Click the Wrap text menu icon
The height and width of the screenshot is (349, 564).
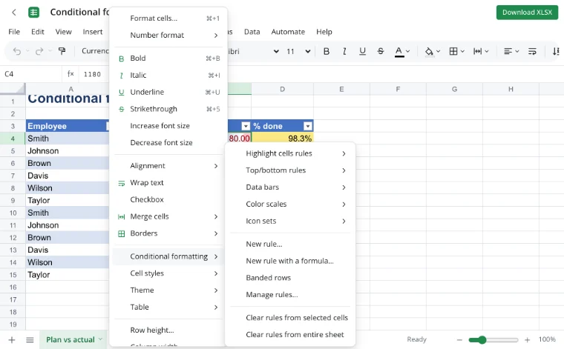point(122,183)
